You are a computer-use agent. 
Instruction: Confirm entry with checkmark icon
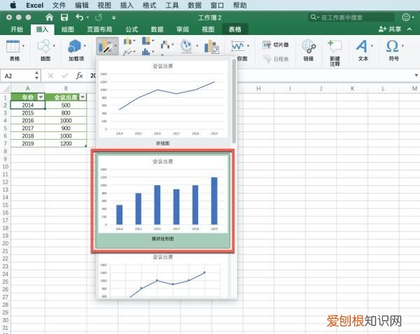64,75
